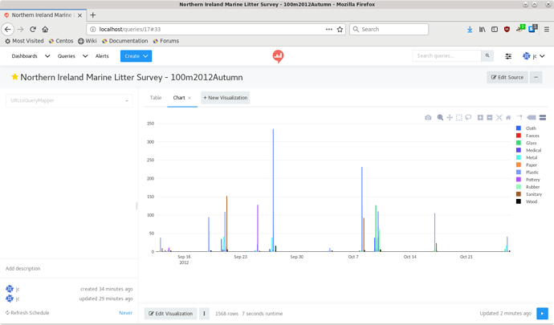
Task: Compare data on hover
Action: pyautogui.click(x=543, y=118)
